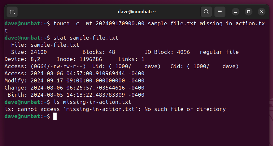273x146 pixels.
Task: Click the Inode number 1196286
Action: (91, 59)
